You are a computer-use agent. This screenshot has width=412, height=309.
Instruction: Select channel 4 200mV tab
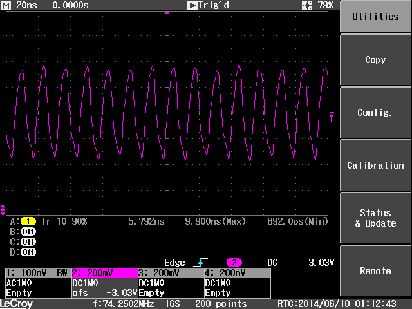tap(238, 273)
